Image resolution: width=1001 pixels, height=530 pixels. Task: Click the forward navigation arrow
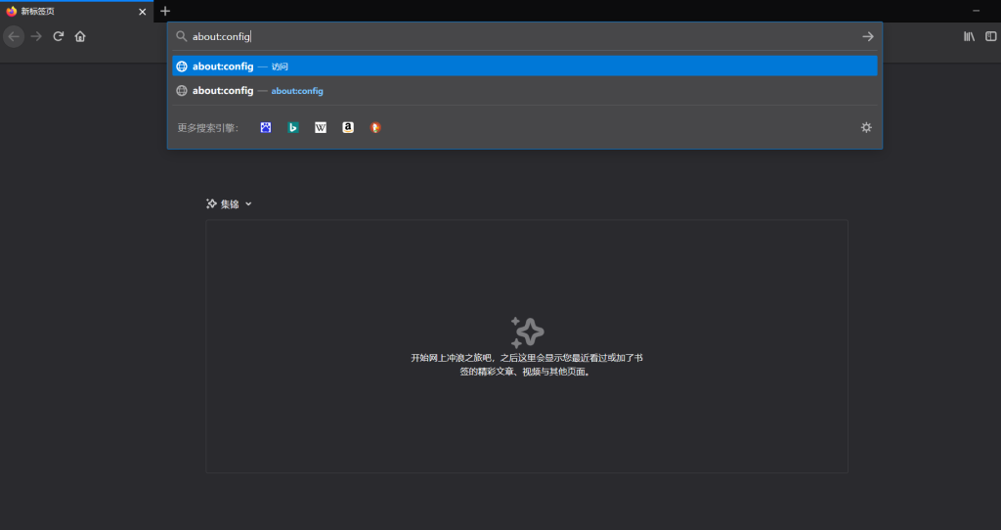[36, 36]
